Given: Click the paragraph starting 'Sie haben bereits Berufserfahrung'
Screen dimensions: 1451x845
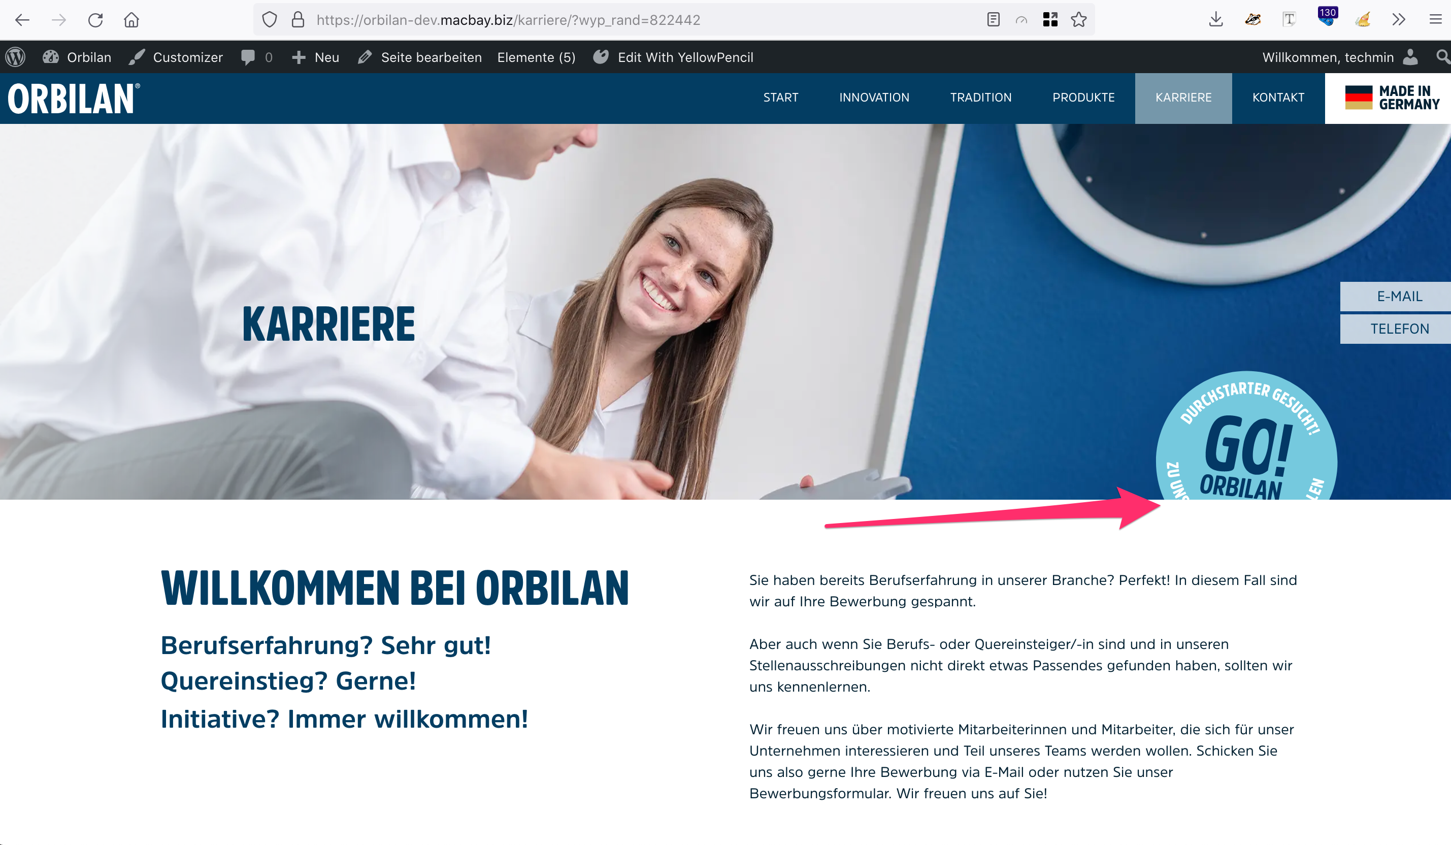Looking at the screenshot, I should tap(1023, 591).
